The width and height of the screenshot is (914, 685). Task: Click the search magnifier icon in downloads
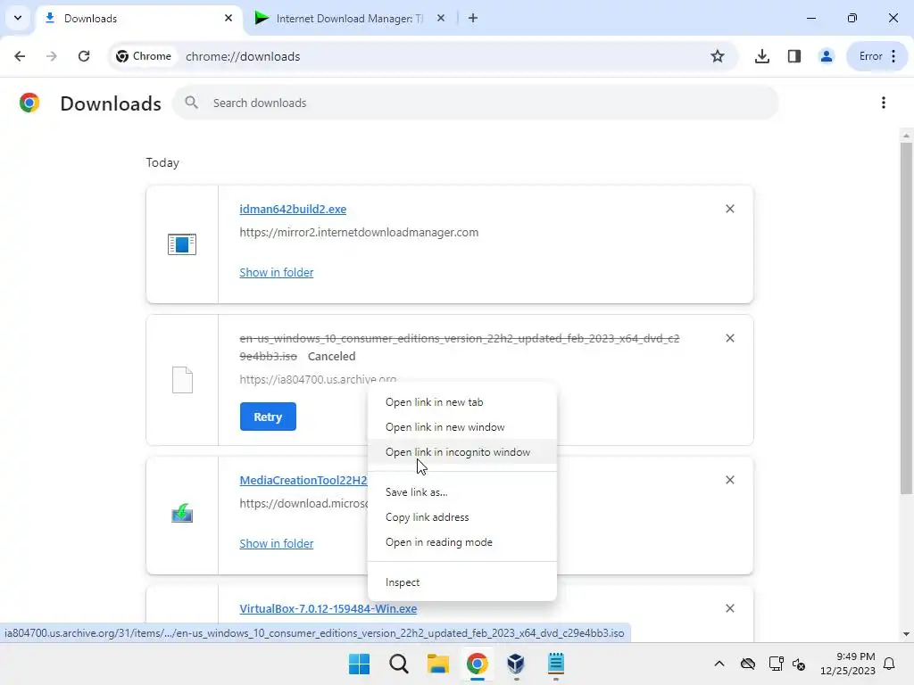coord(191,103)
